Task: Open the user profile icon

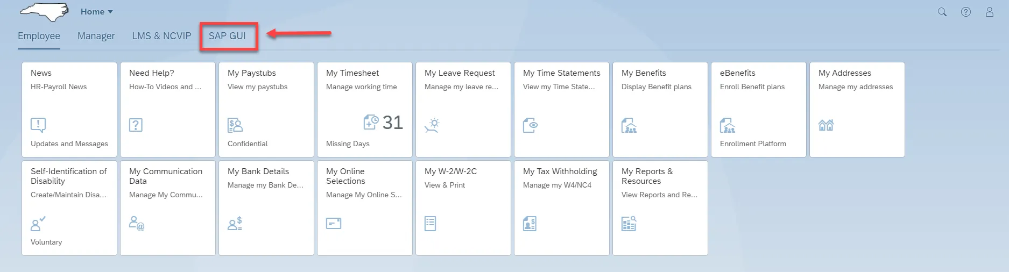Action: (990, 12)
